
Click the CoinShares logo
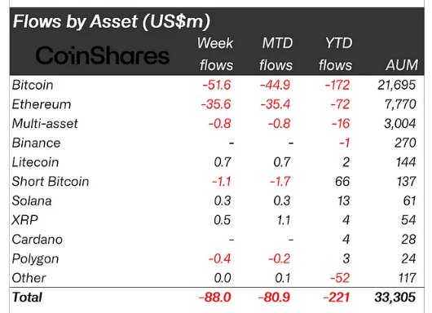102,55
